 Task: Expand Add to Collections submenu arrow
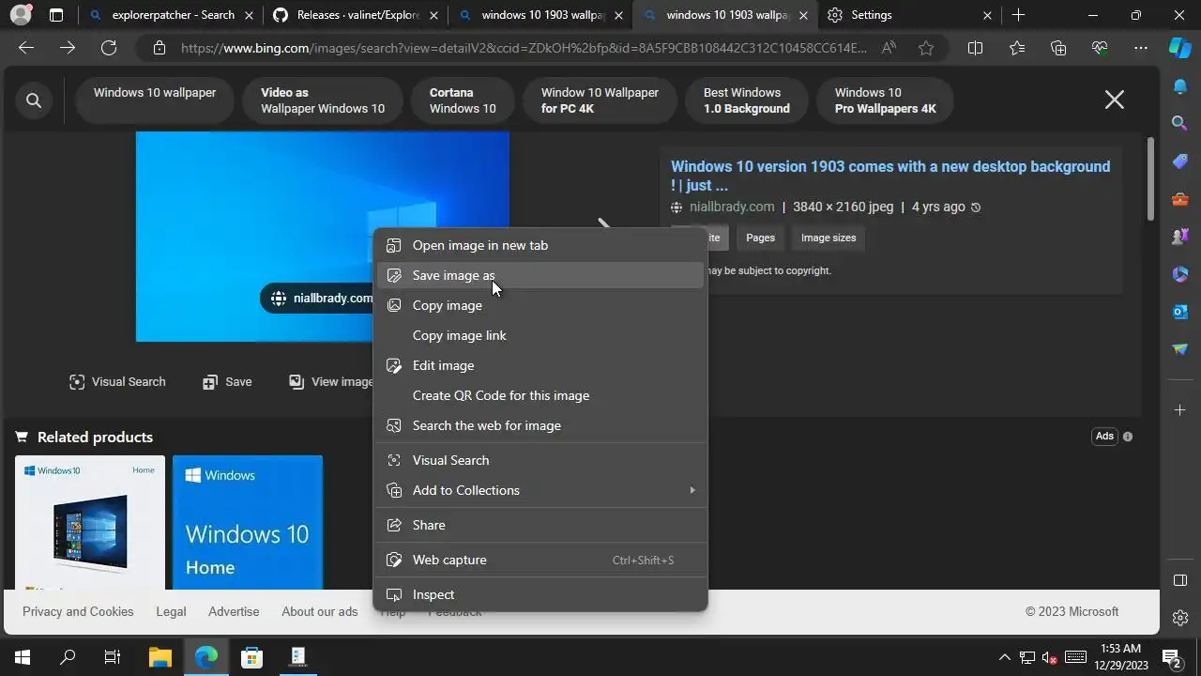click(x=692, y=490)
